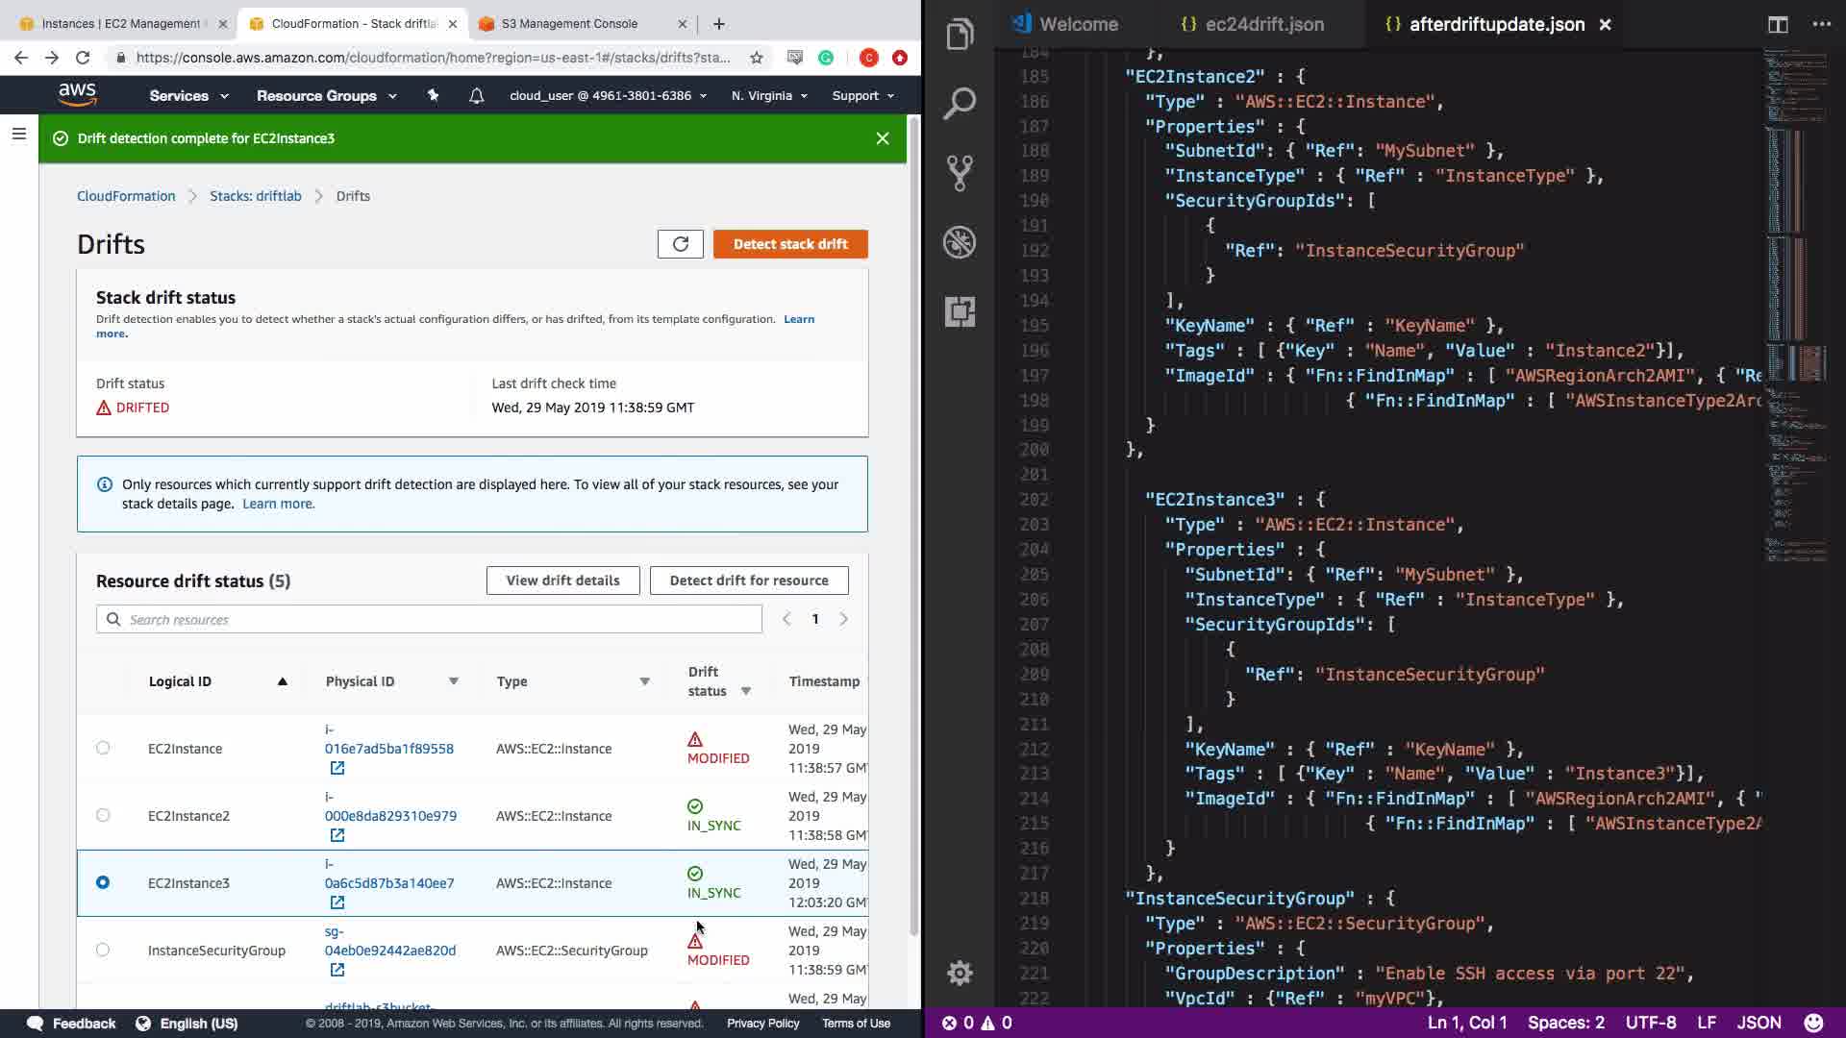Screen dimensions: 1846x1038
Task: Open VS Code Explorer files icon
Action: [x=959, y=36]
